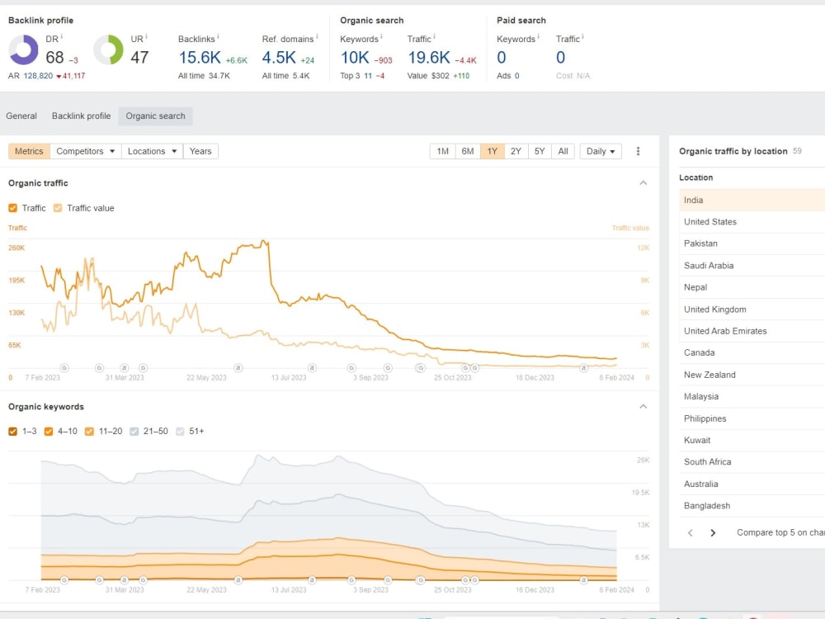Set chart range to 6M
825x619 pixels.
point(468,151)
